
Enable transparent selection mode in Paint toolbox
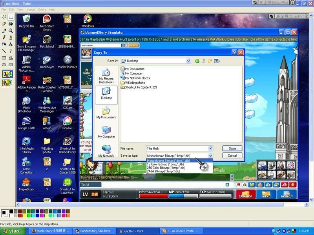pyautogui.click(x=7, y=83)
